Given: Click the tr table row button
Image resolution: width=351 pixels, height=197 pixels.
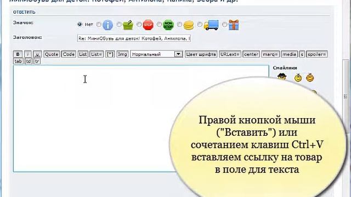Looking at the screenshot, I should tap(37, 61).
